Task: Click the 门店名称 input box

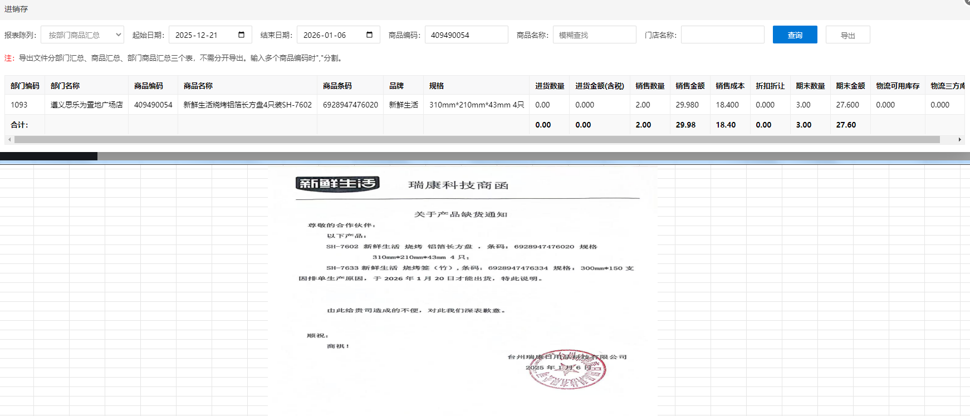Action: coord(722,35)
